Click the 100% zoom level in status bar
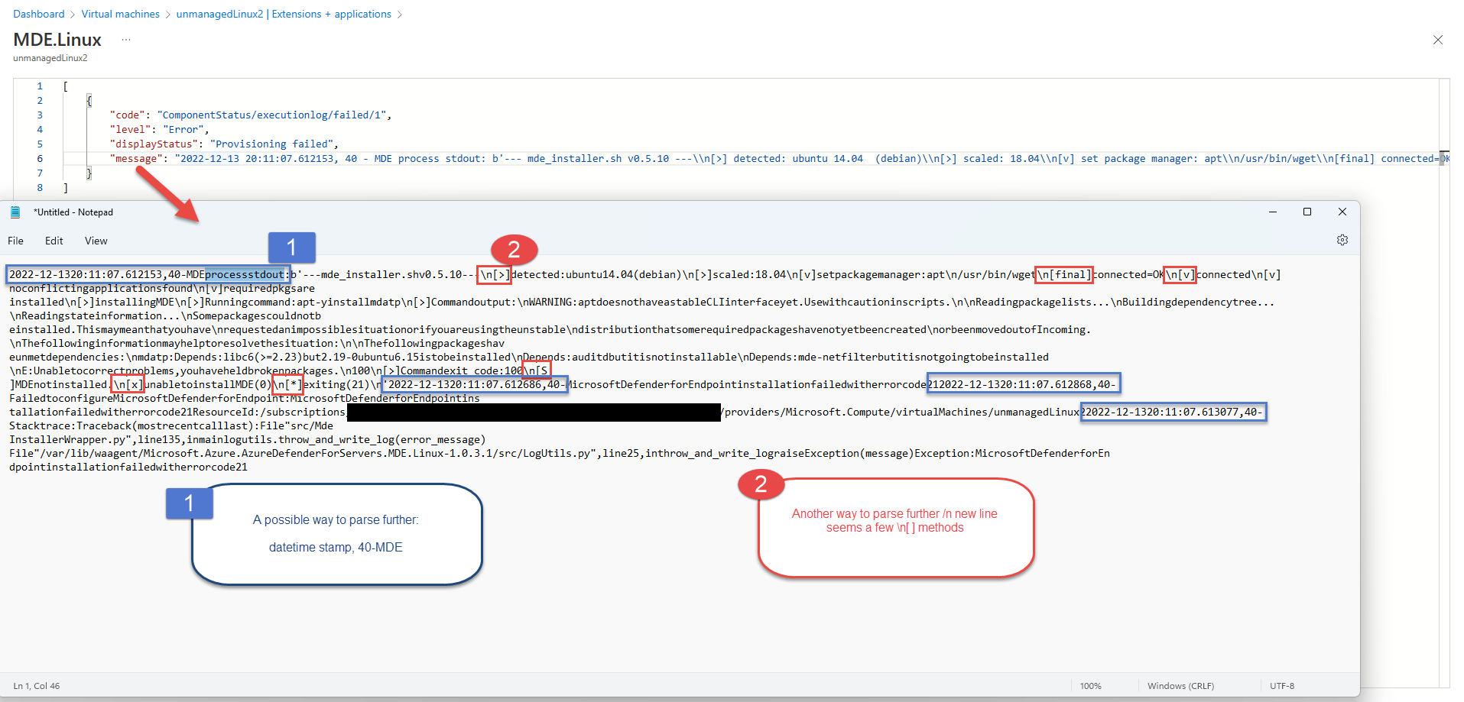 1090,686
